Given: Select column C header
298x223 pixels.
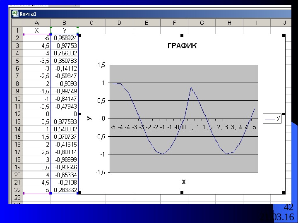Looking at the screenshot, I should tap(92, 23).
